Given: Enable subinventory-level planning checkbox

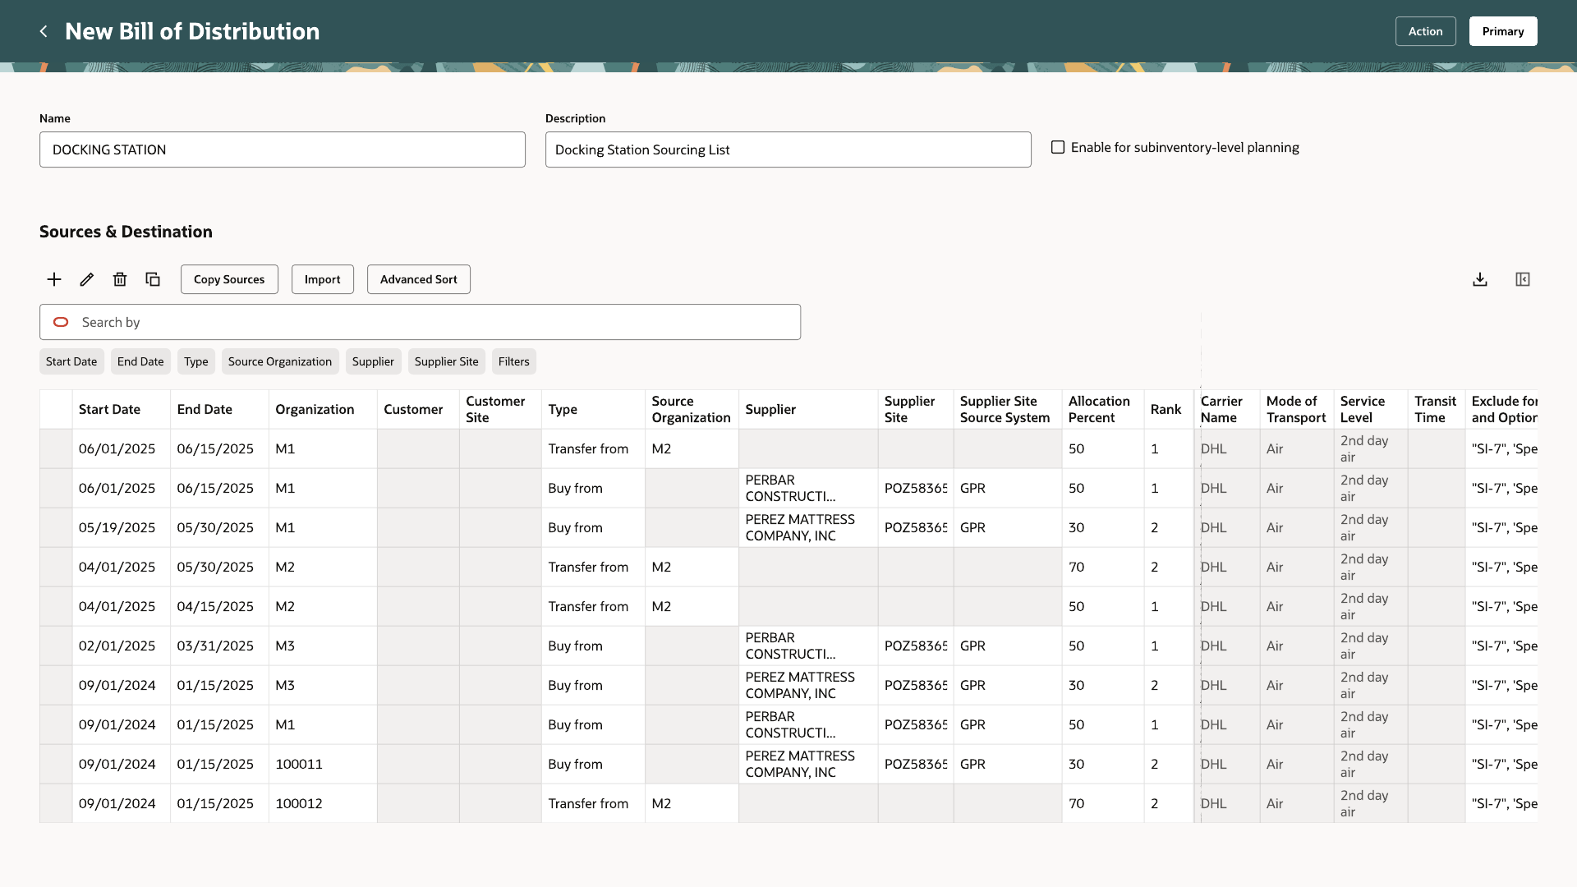Looking at the screenshot, I should 1058,147.
